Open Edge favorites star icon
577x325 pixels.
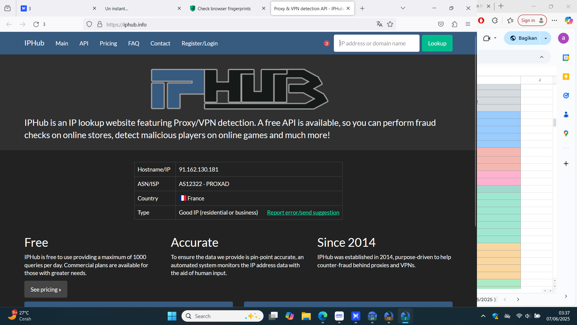click(510, 20)
